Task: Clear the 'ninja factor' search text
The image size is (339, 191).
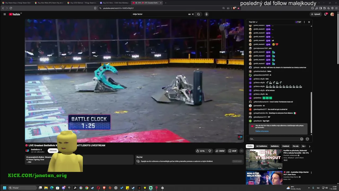Action: coord(193,14)
